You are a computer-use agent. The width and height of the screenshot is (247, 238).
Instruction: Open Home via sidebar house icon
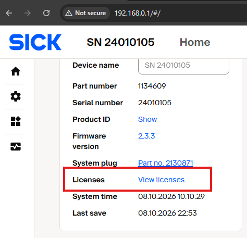pyautogui.click(x=16, y=71)
